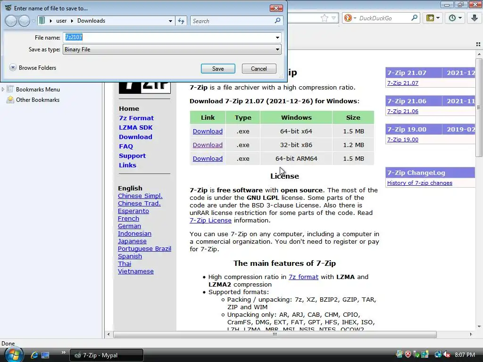The image size is (483, 362).
Task: Open the history button dropdown arrow
Action: point(460,18)
